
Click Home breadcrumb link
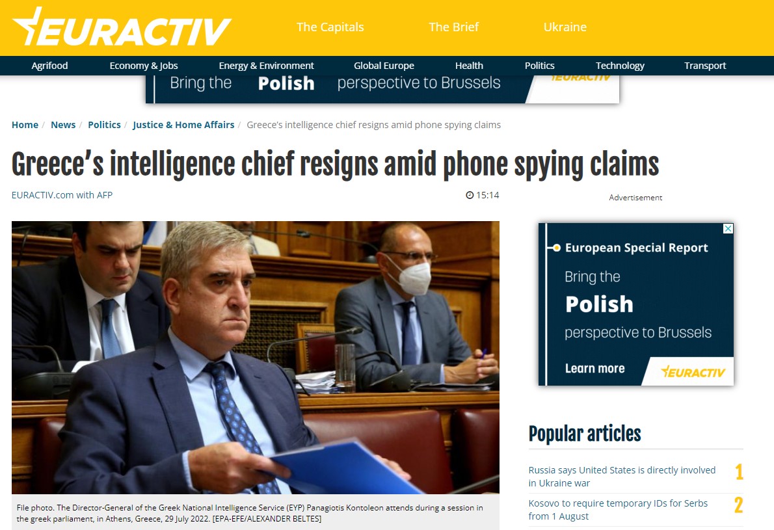25,125
